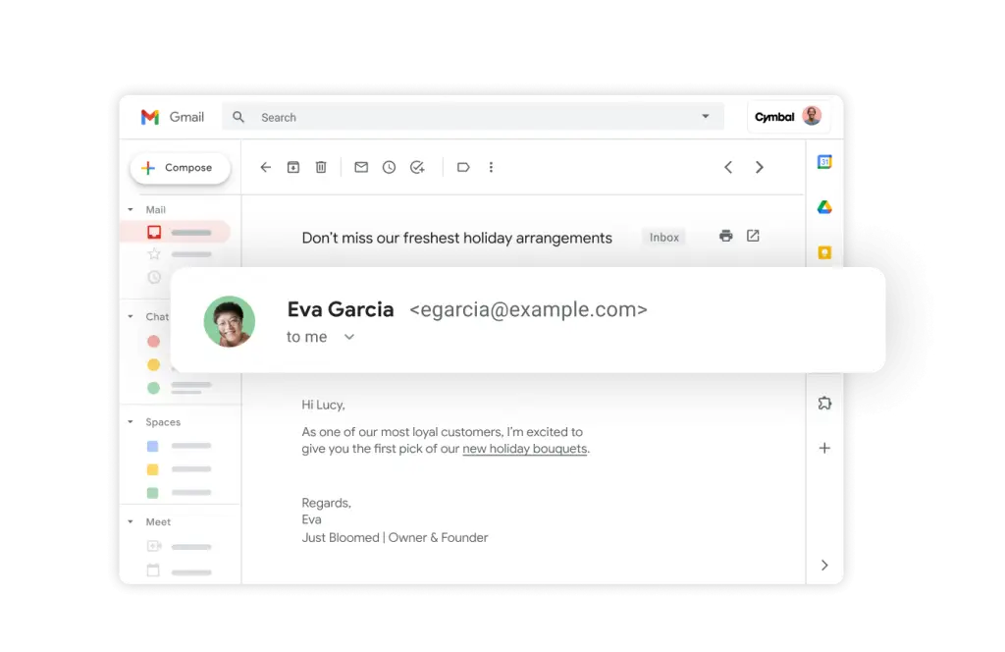Delete this email with trash icon
The width and height of the screenshot is (1005, 652).
point(321,167)
